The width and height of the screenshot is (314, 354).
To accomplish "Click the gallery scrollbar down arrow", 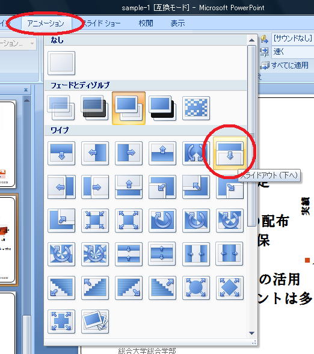I will (x=251, y=333).
